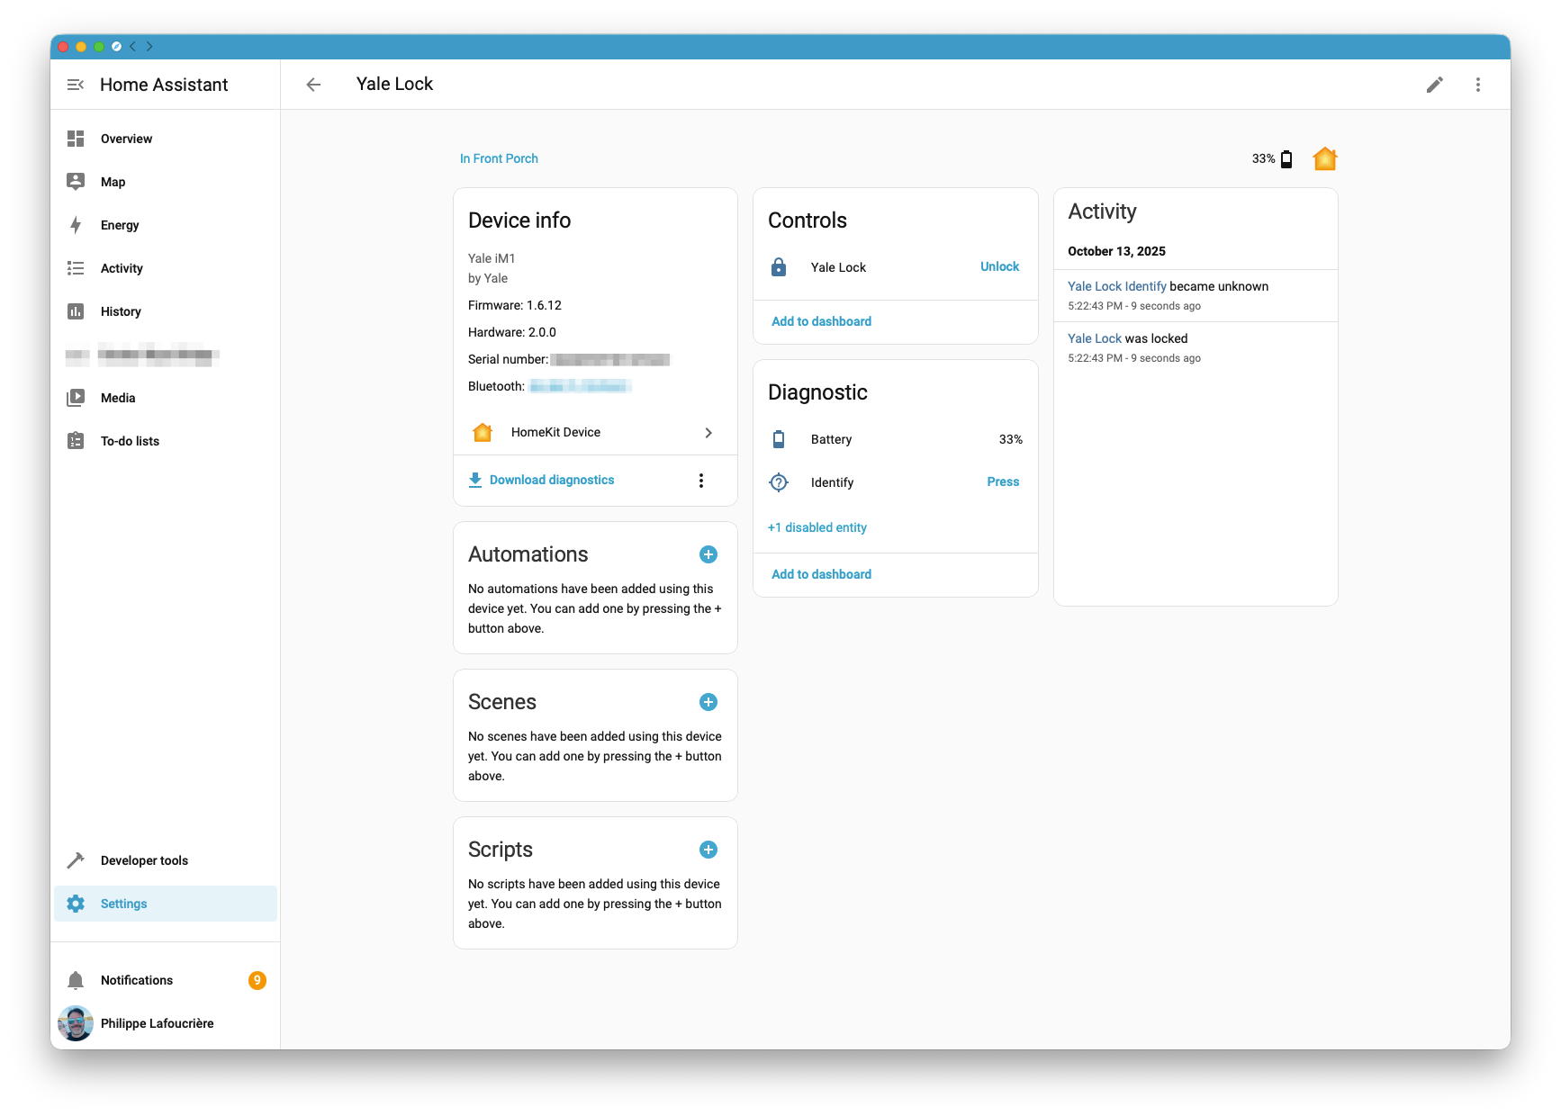Click Unlock for the Yale Lock
1561x1116 pixels.
pyautogui.click(x=999, y=266)
